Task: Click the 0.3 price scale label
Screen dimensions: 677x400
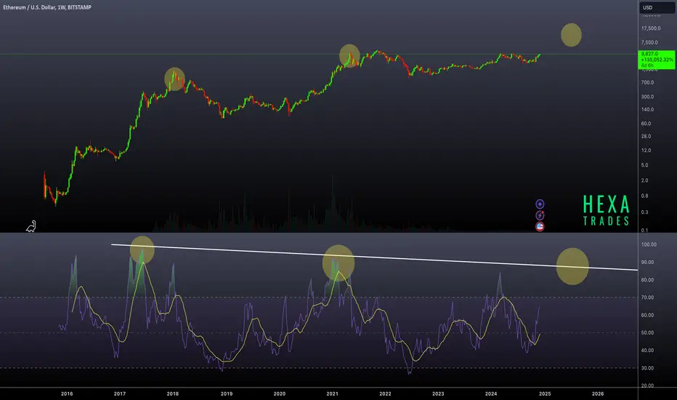Action: (644, 212)
